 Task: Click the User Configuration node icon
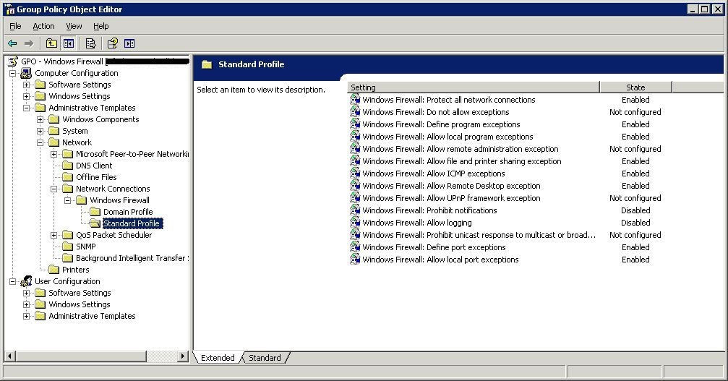(x=26, y=281)
